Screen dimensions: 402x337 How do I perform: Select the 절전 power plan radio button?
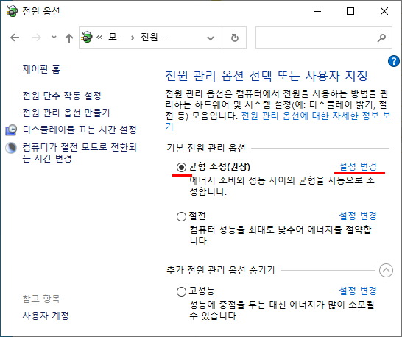click(x=181, y=216)
